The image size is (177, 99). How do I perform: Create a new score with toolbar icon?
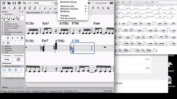click(x=4, y=3)
